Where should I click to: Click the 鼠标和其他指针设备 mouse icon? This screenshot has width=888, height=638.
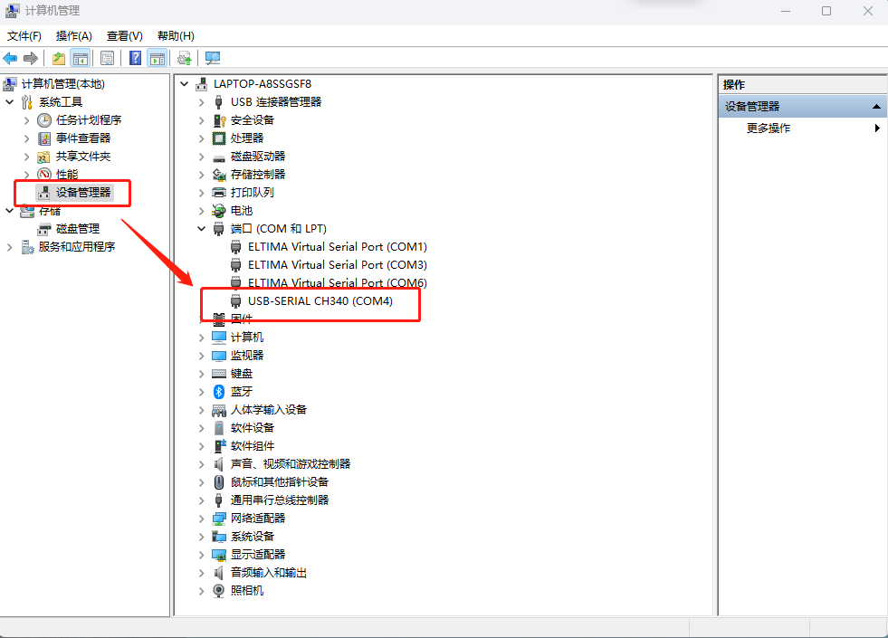click(218, 482)
